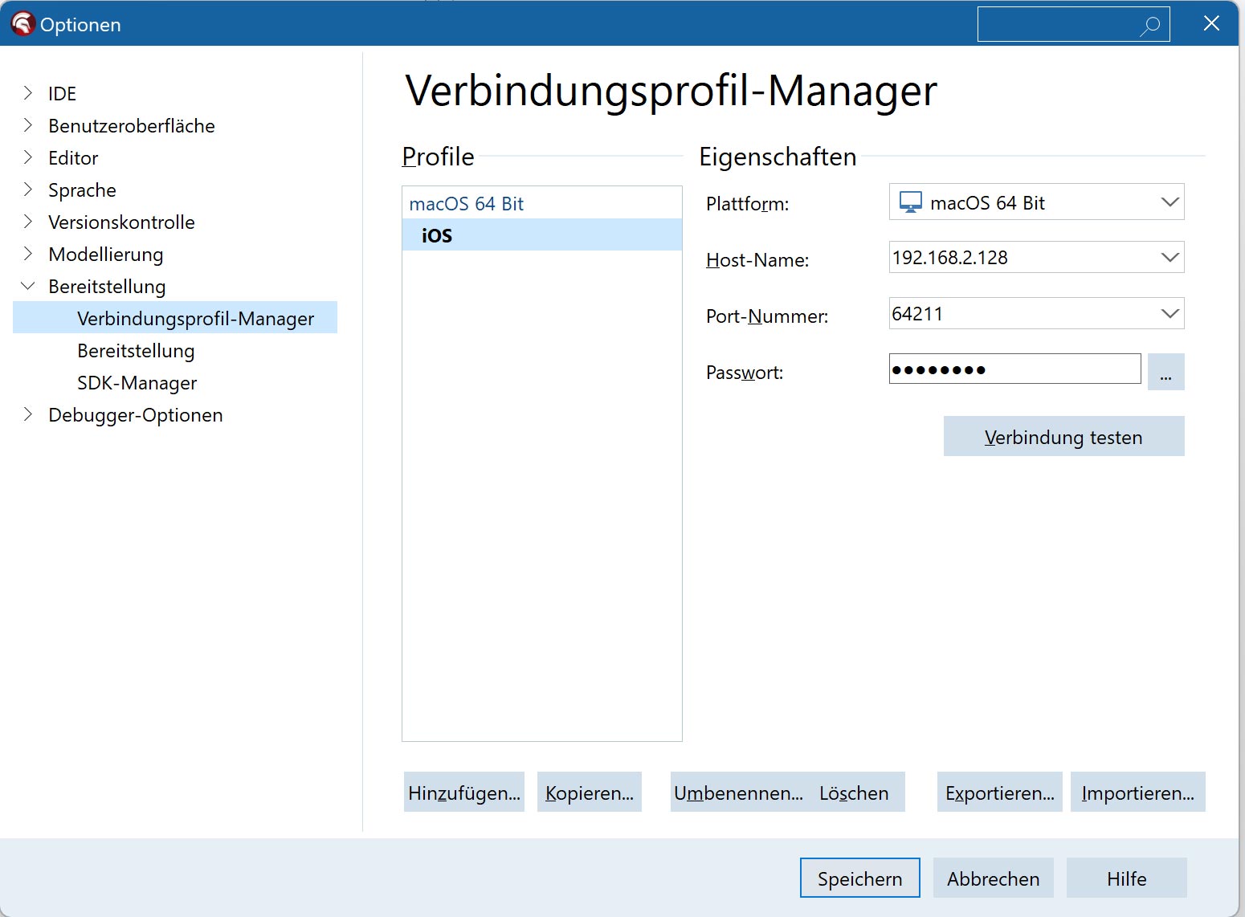Click the Hinzufügen button
The image size is (1245, 917).
click(463, 793)
